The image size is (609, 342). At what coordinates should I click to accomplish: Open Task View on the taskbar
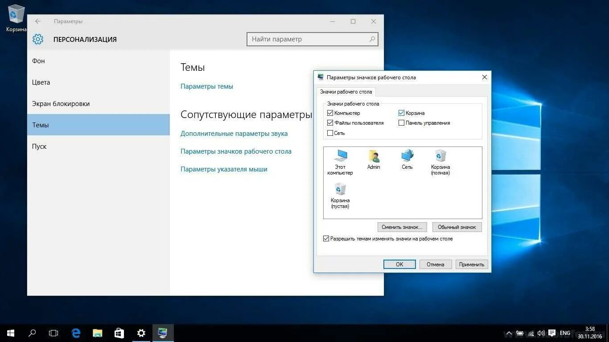pyautogui.click(x=53, y=333)
